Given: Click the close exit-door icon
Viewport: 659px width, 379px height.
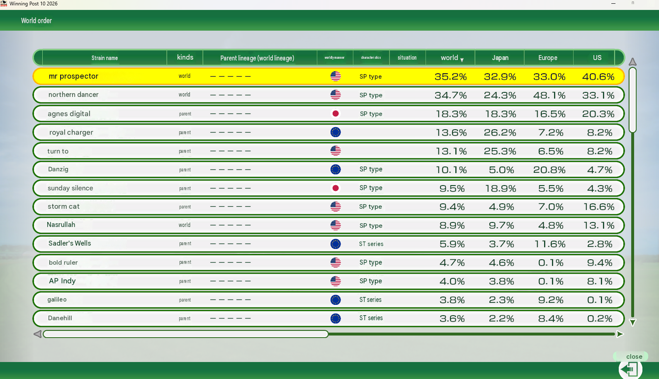Looking at the screenshot, I should (630, 368).
